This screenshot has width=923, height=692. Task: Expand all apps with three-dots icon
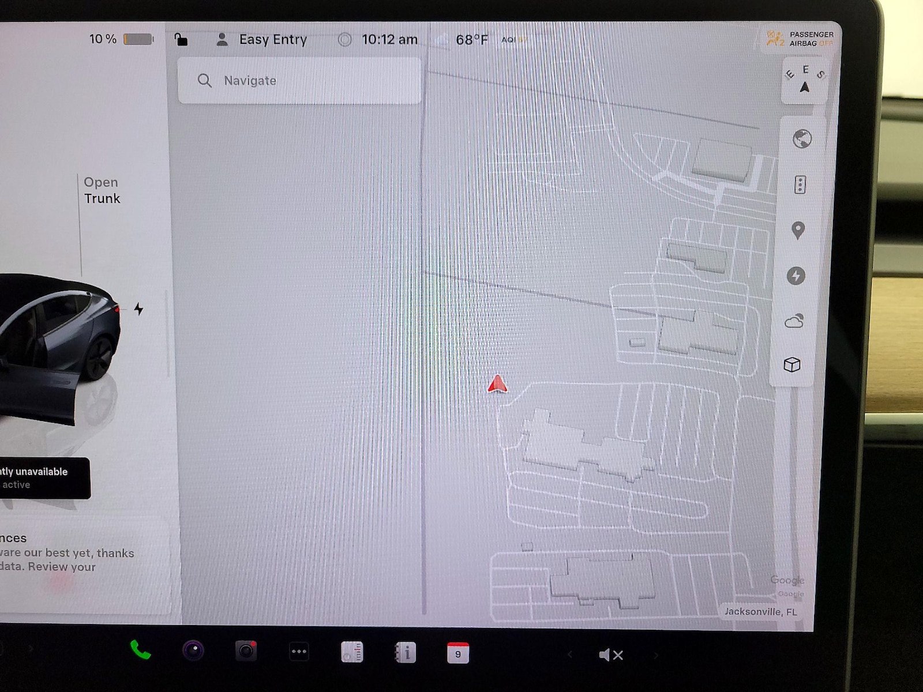(299, 652)
